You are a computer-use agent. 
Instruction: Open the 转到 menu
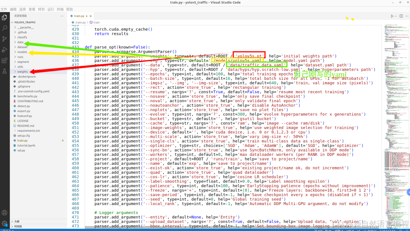click(x=41, y=9)
